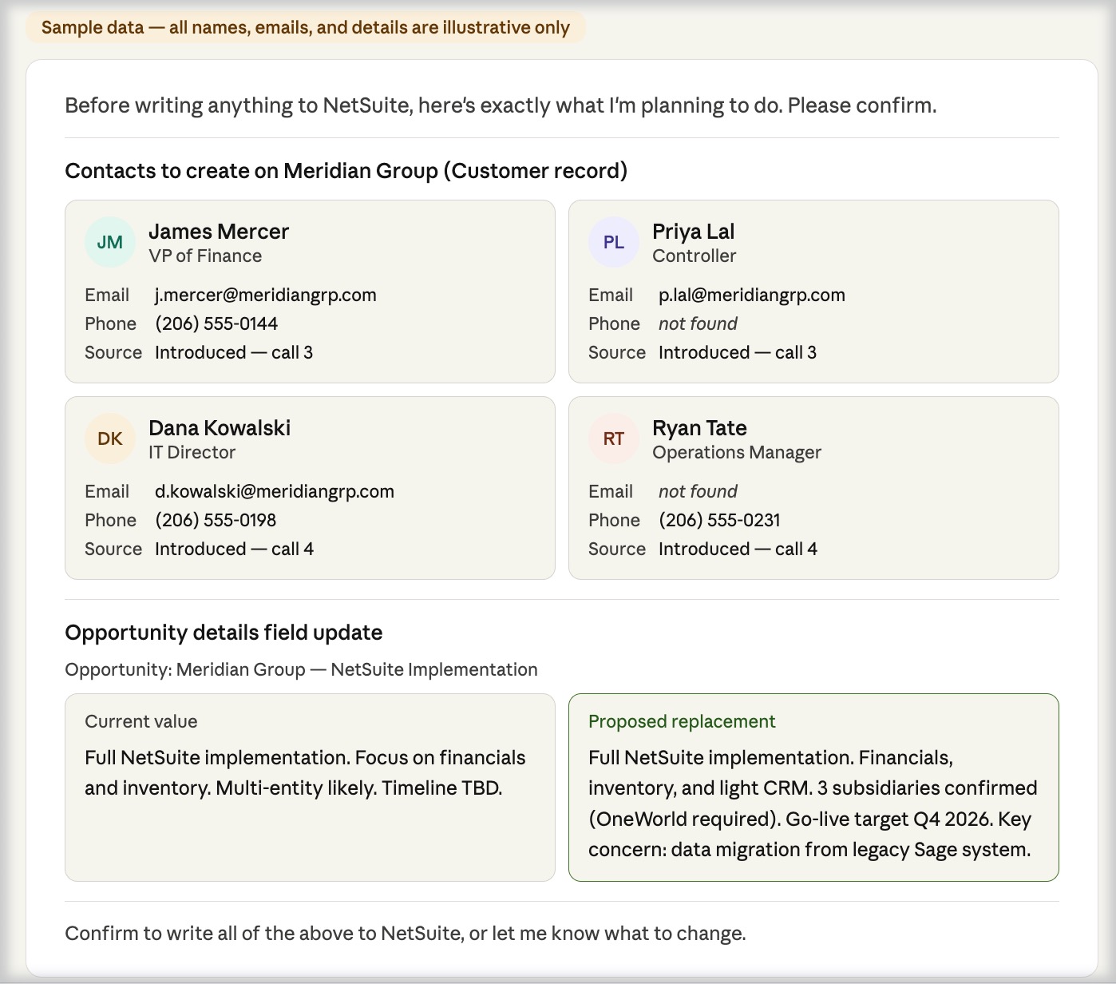Click the 'Current value' label
Viewport: 1116px width, 984px height.
tap(141, 721)
